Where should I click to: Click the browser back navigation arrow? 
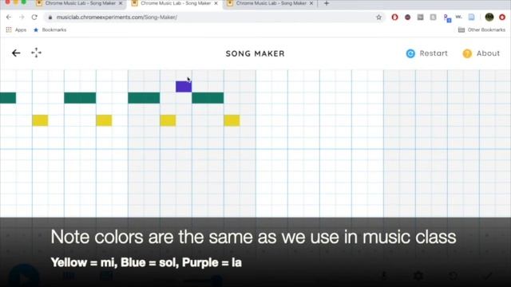pyautogui.click(x=9, y=18)
